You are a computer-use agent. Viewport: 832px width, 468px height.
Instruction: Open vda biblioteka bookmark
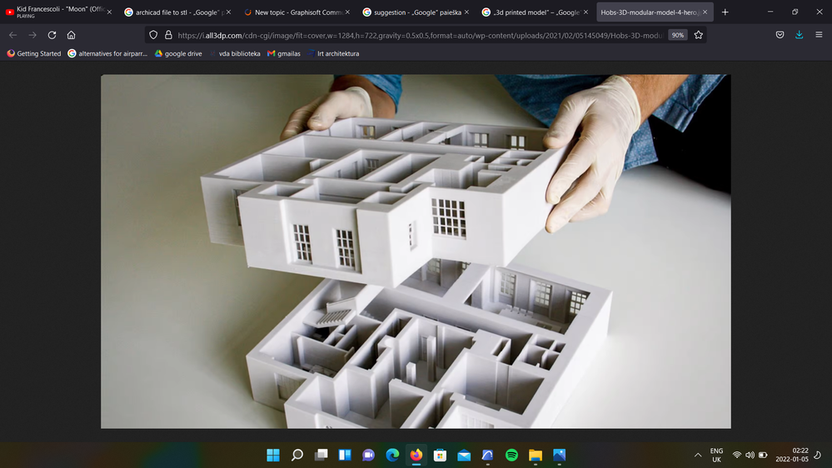point(235,53)
